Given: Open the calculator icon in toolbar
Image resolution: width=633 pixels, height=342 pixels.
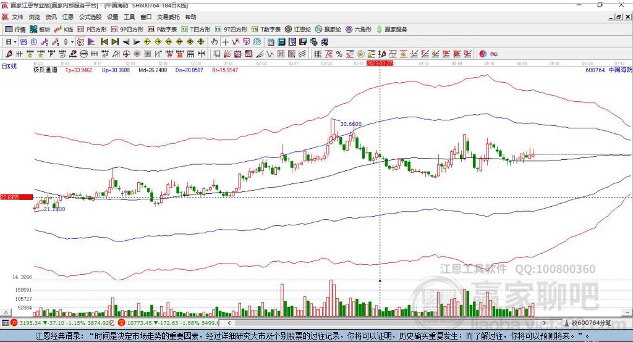Looking at the screenshot, I should pyautogui.click(x=281, y=42).
